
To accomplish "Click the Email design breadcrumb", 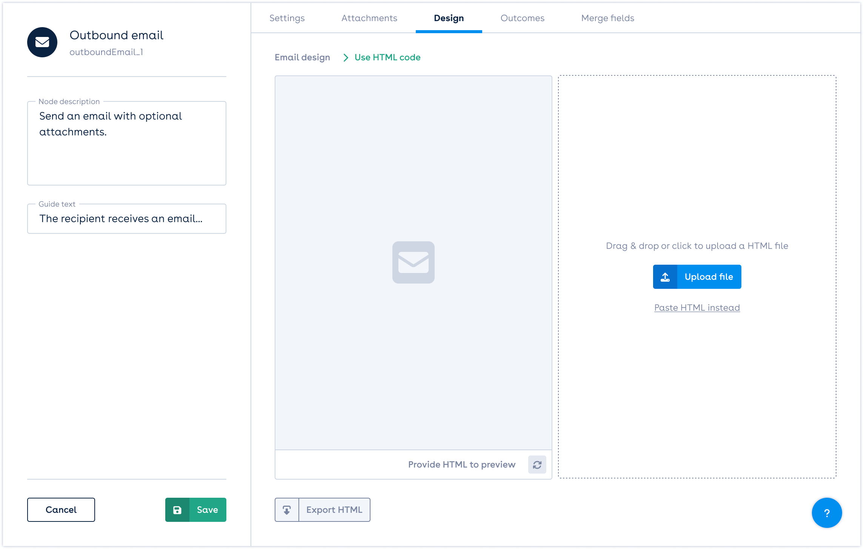I will pyautogui.click(x=302, y=57).
